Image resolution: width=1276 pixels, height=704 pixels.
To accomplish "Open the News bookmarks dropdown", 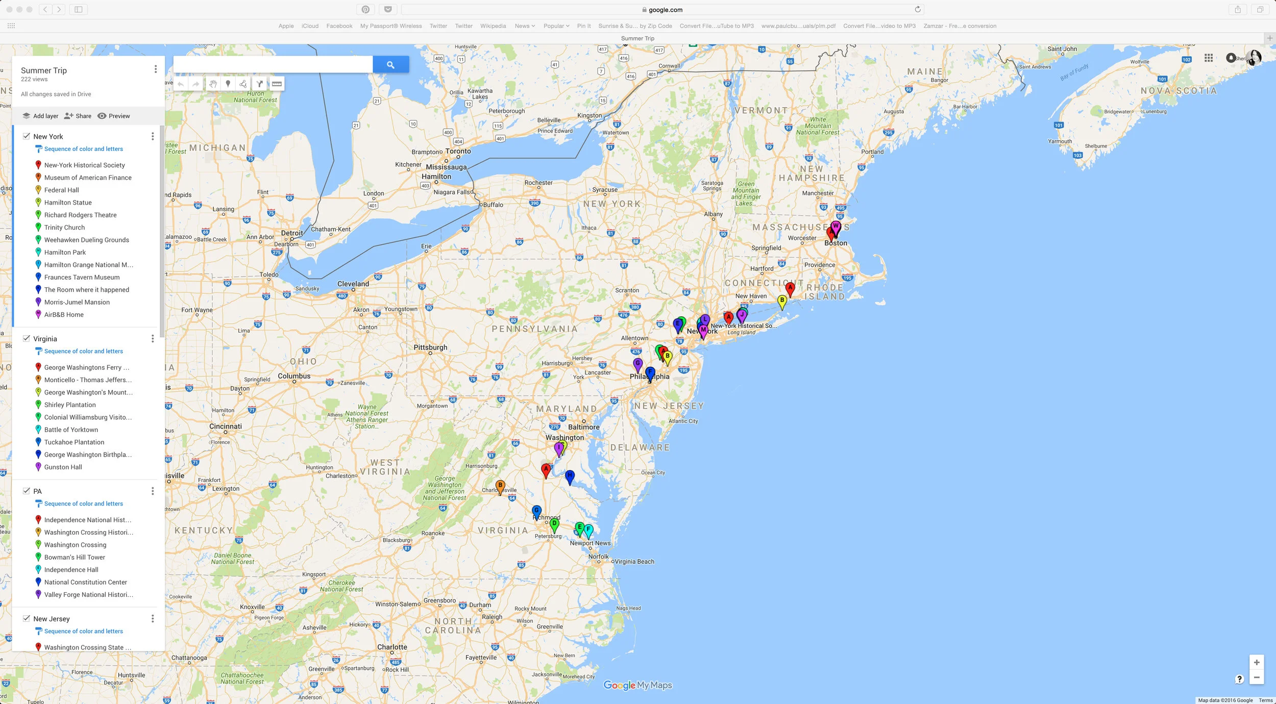I will (x=525, y=26).
